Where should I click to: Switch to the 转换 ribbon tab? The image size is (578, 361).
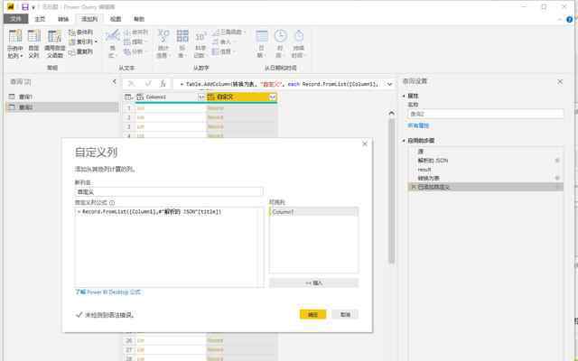[x=62, y=18]
